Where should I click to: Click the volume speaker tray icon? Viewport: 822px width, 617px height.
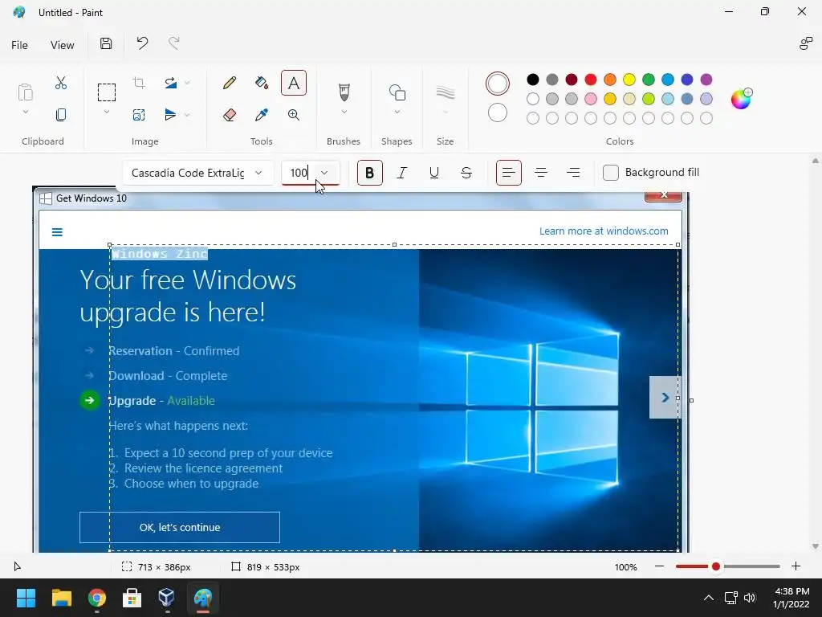pyautogui.click(x=750, y=597)
